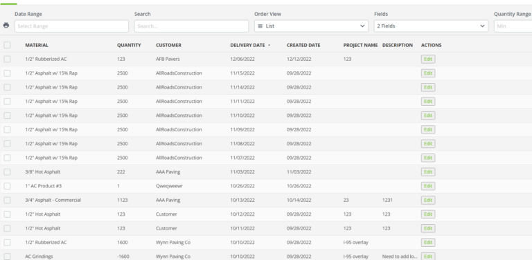Edit the order delivered 11/07/2022

(x=428, y=158)
